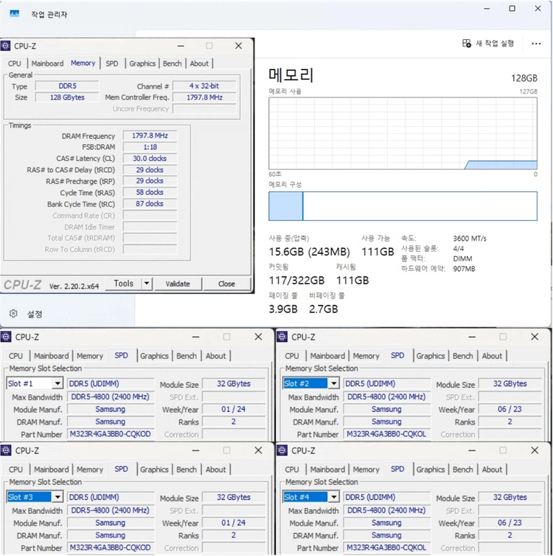Go to Bench tab in CPU-Z Memory window
Viewport: 553px width, 556px height.
click(172, 64)
